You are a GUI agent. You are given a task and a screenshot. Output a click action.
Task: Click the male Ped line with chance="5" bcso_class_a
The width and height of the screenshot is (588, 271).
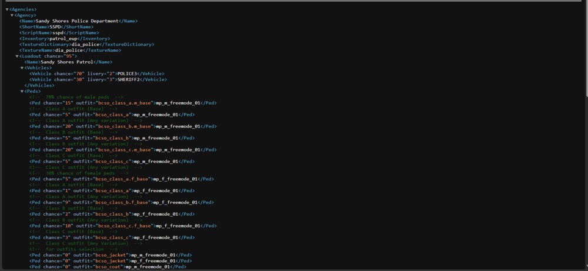[x=112, y=115]
